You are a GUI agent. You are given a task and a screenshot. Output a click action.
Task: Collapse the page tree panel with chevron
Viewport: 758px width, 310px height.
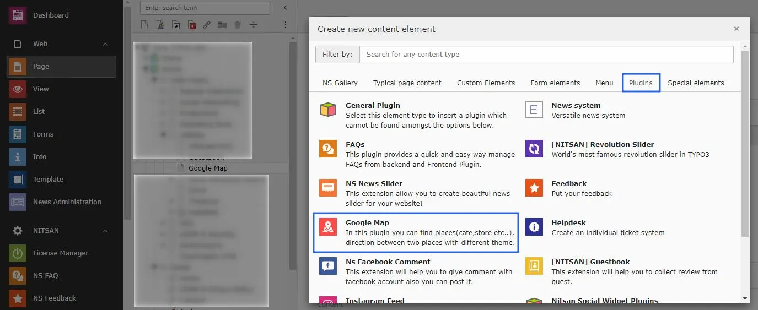285,8
